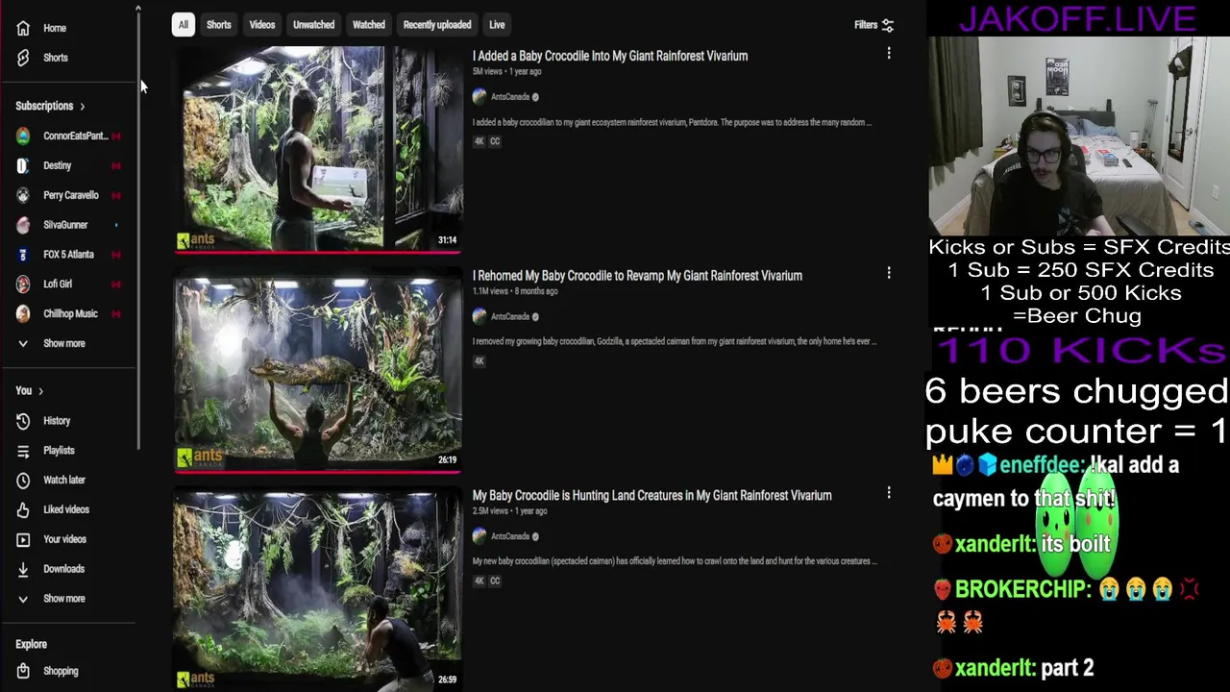Open 'I Rehomed My Baby Crocodile' video title

click(x=637, y=276)
